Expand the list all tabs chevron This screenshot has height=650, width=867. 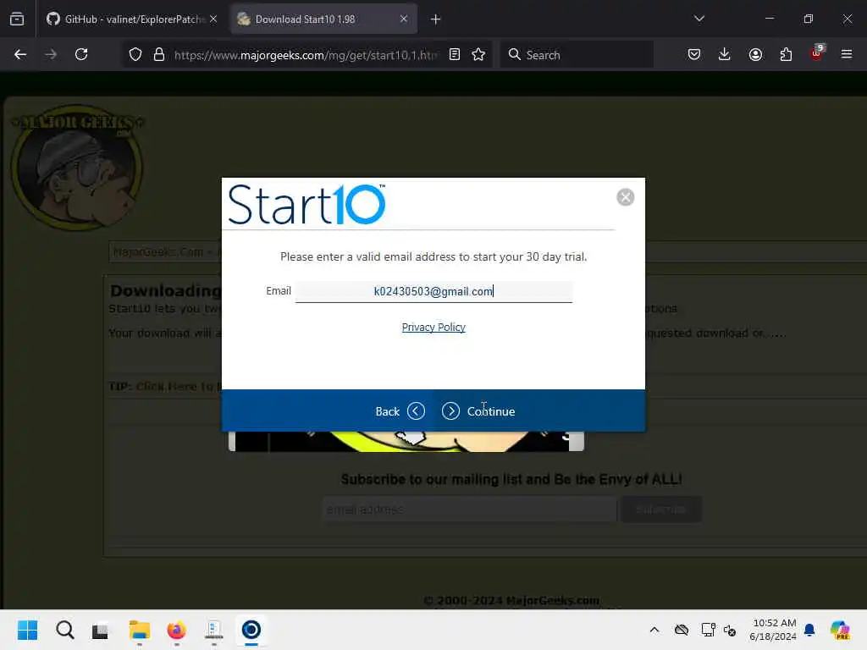pyautogui.click(x=699, y=19)
